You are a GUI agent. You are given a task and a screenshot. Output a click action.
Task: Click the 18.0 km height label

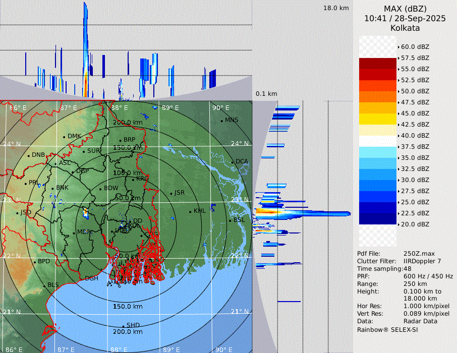pos(336,8)
